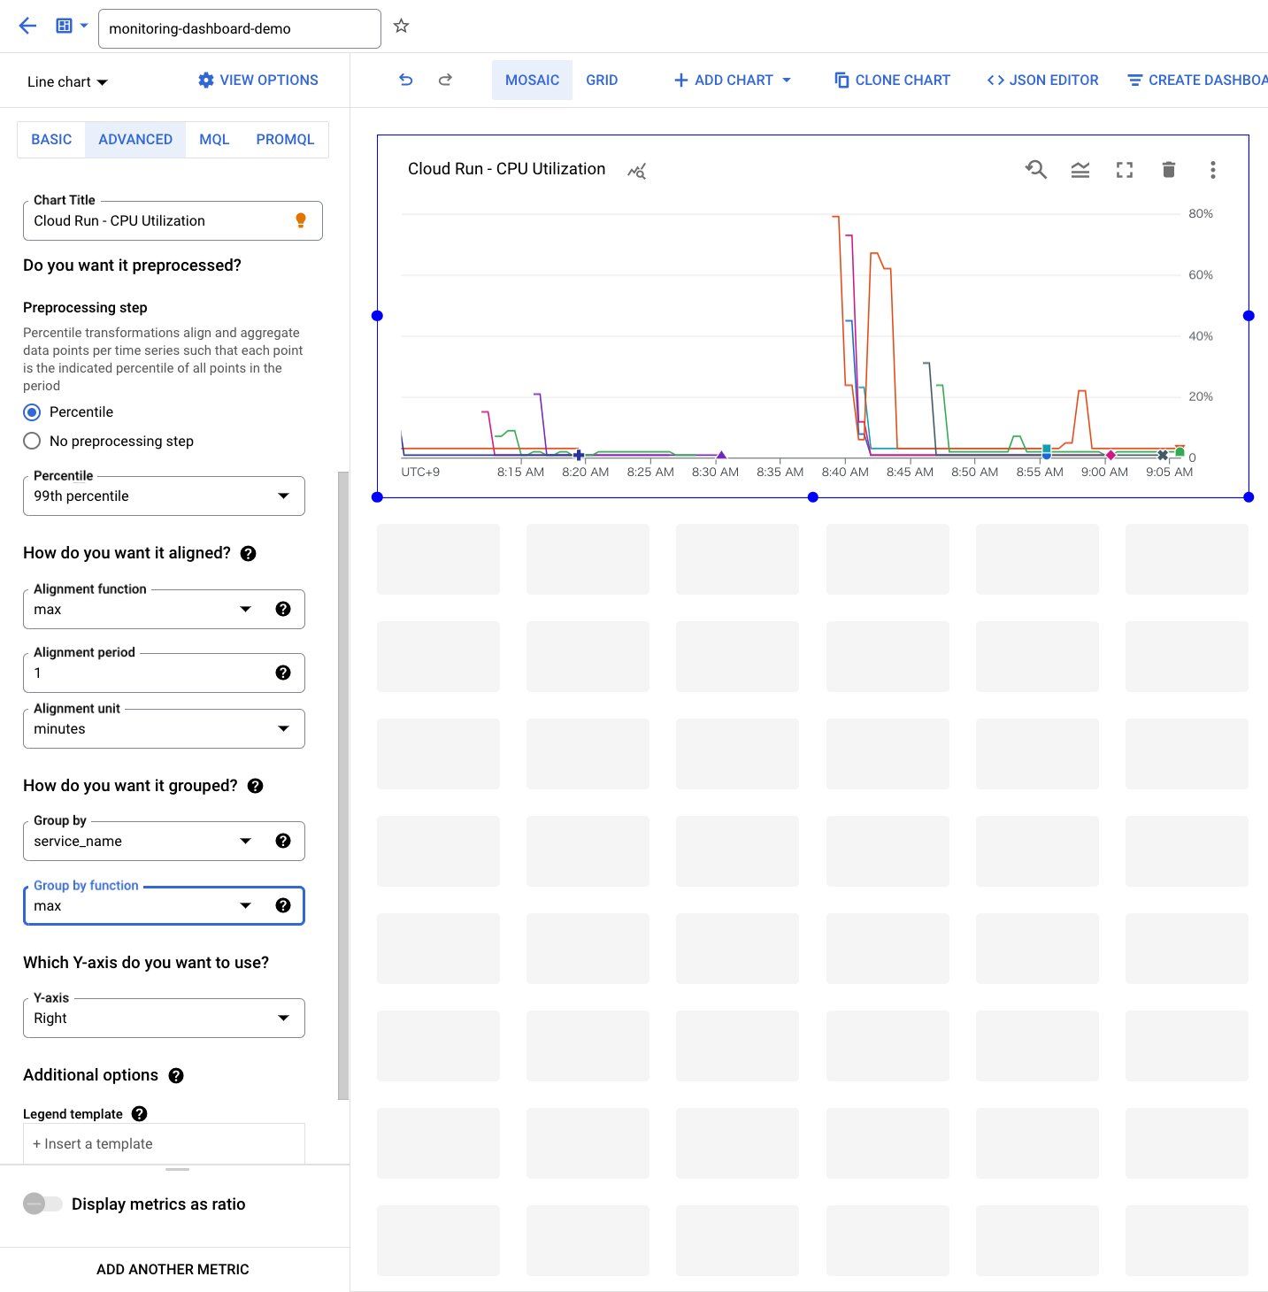Delete chart using trash icon
Viewport: 1268px width, 1292px height.
pyautogui.click(x=1168, y=169)
